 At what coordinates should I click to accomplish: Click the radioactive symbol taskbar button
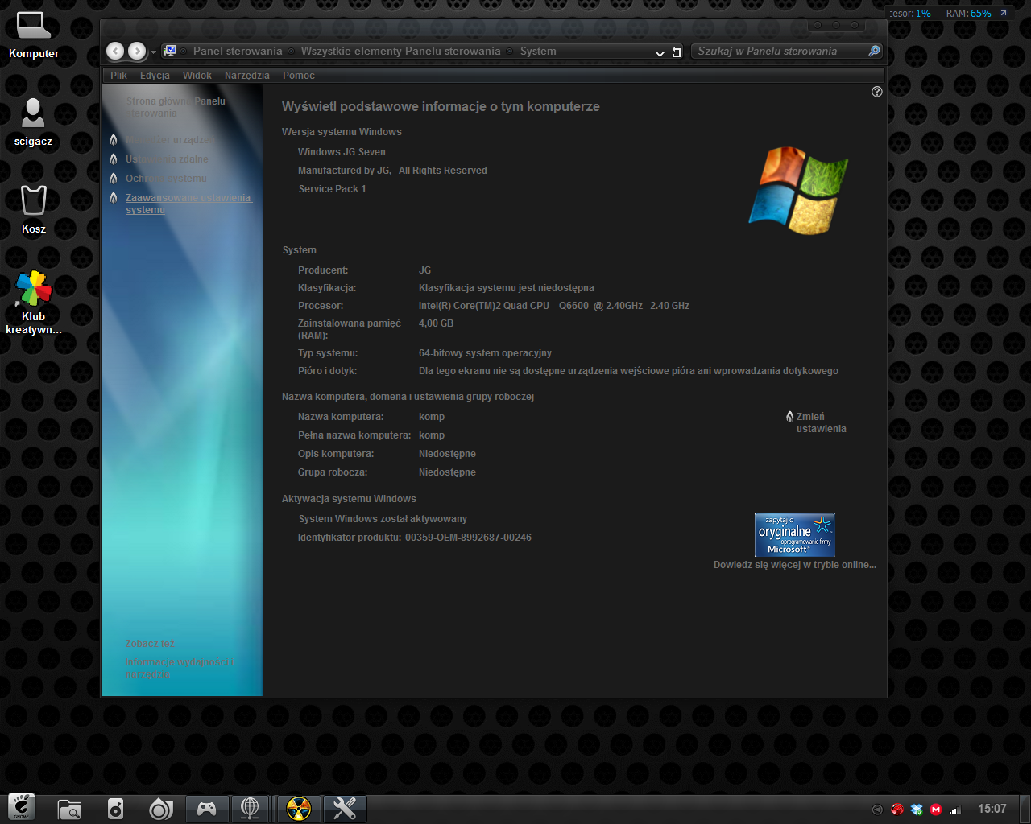299,808
